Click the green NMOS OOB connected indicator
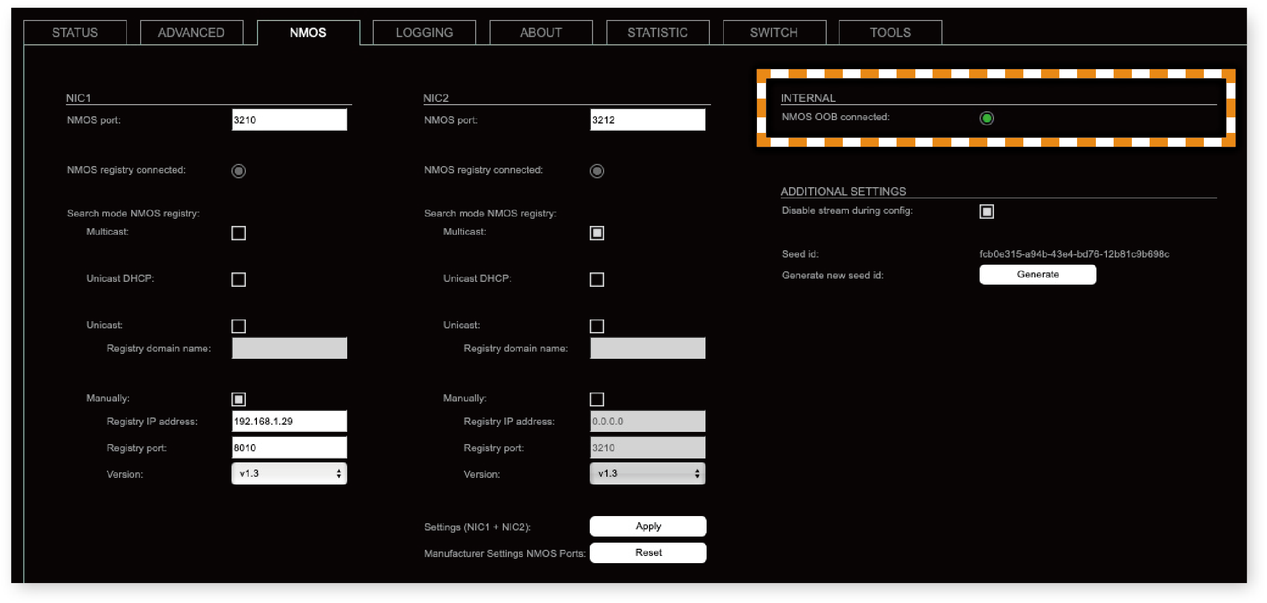Screen dimensions: 1267x603 coord(987,118)
